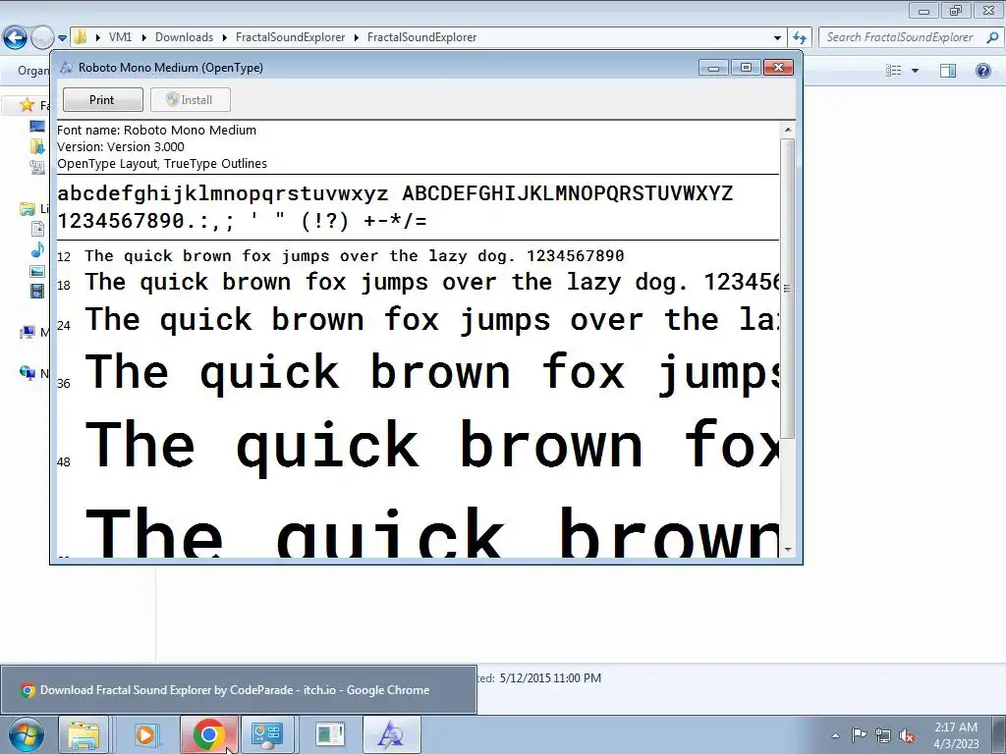Click font viewer title bar icon
The height and width of the screenshot is (754, 1006).
(x=66, y=68)
